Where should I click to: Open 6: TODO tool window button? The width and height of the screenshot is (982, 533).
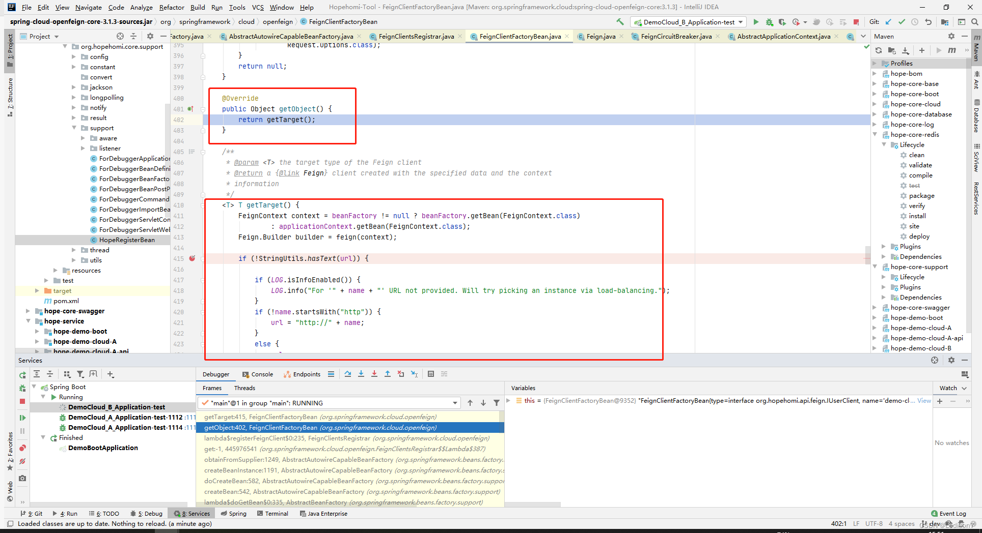(104, 513)
